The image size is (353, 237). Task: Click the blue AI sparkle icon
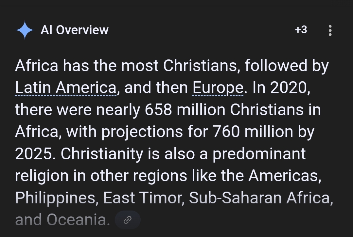[x=25, y=30]
